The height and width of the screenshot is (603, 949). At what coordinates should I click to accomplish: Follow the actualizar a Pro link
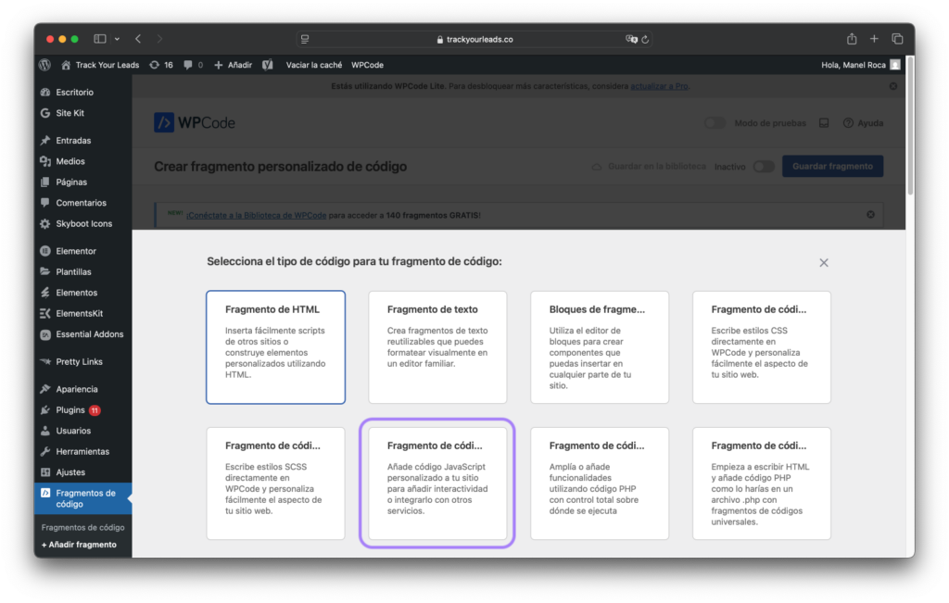tap(659, 86)
